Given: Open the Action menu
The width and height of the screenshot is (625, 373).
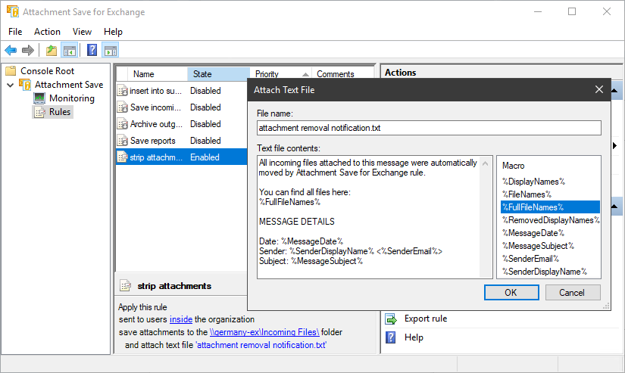Looking at the screenshot, I should pyautogui.click(x=47, y=32).
